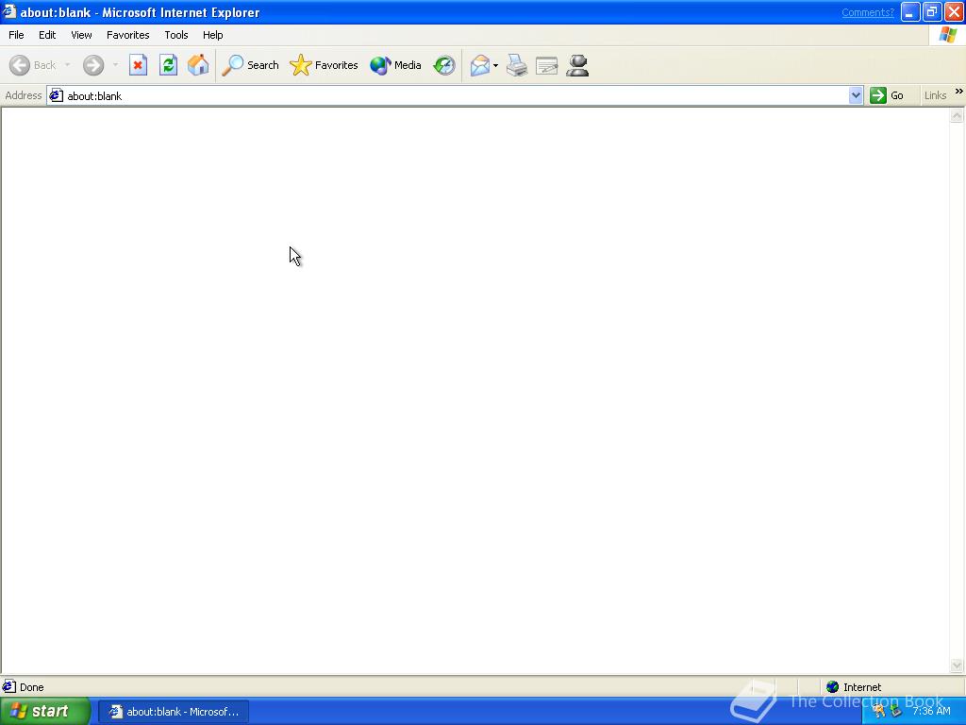Screen dimensions: 966x725
Task: Open the Help menu
Action: pos(212,35)
